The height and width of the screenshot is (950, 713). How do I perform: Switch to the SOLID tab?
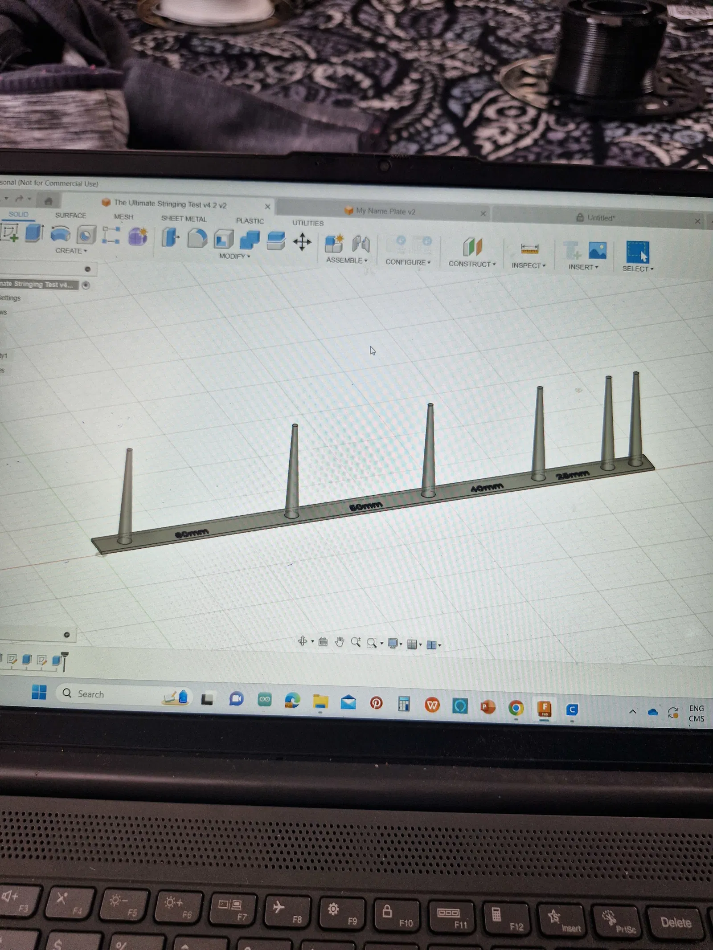[18, 214]
